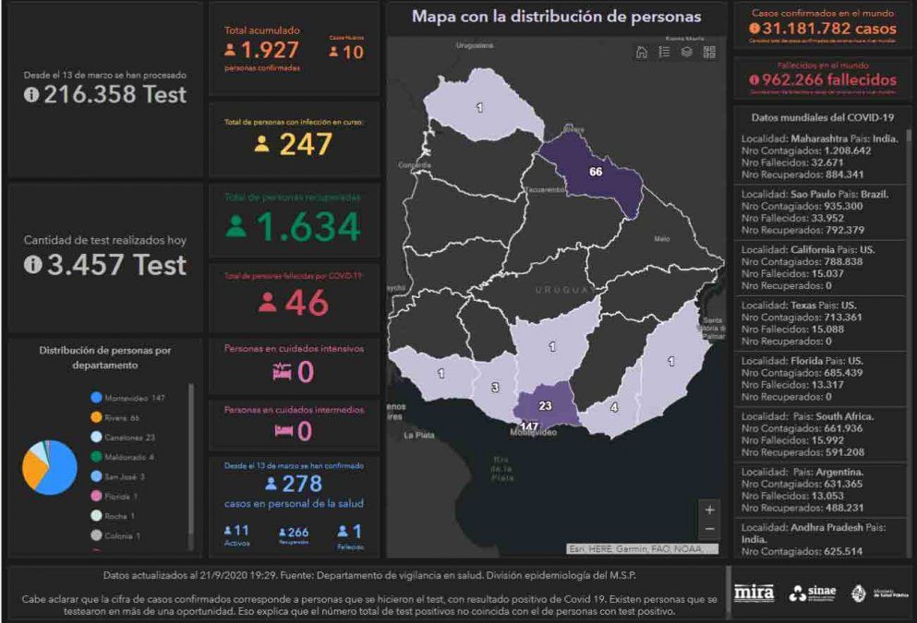
Task: Open the map layers icon
Action: tap(687, 53)
